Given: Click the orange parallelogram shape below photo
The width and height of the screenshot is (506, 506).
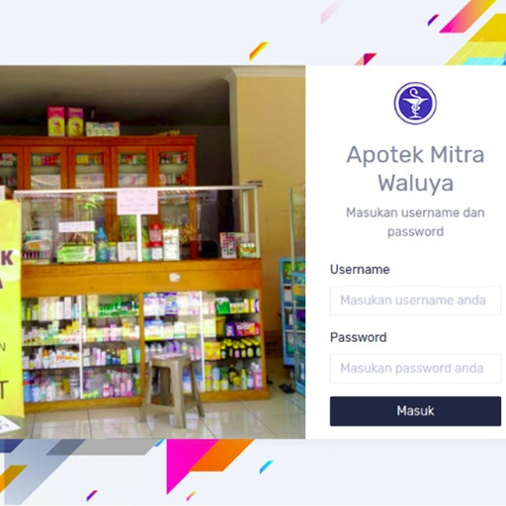Looking at the screenshot, I should pyautogui.click(x=222, y=455).
